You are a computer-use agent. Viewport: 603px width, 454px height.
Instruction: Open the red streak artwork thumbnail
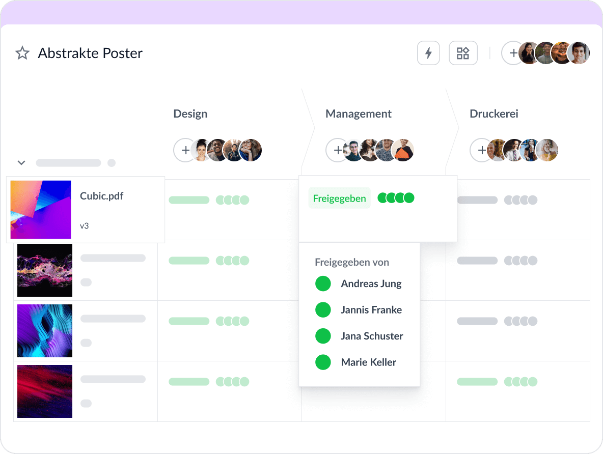45,391
